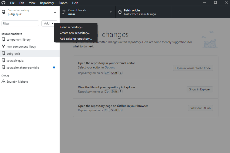This screenshot has width=230, height=153.
Task: Select the component-library repository
Action: click(30, 40)
